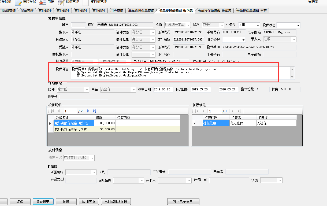Open the 缴费方式 dropdown
Image resolution: width=327 pixels, height=206 pixels.
[92, 158]
